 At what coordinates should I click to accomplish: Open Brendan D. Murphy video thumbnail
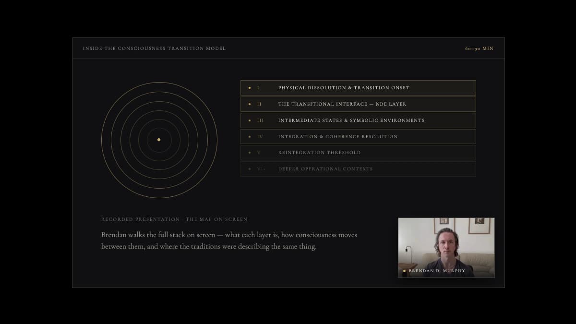tap(446, 248)
